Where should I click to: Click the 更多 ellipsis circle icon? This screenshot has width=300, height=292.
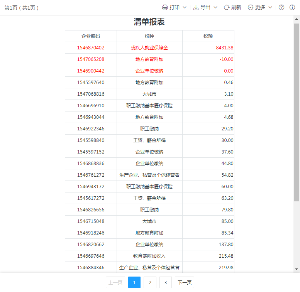point(251,7)
